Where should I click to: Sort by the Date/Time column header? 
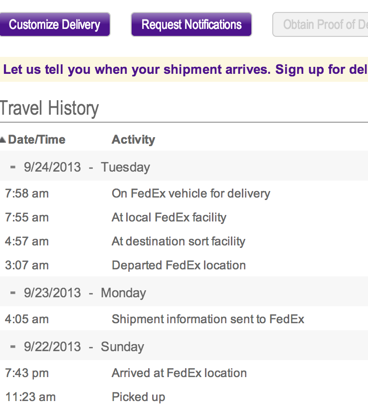click(37, 140)
